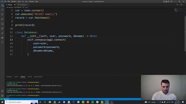The image size is (186, 104).
Task: Open the Search view in activity bar
Action: point(2,10)
